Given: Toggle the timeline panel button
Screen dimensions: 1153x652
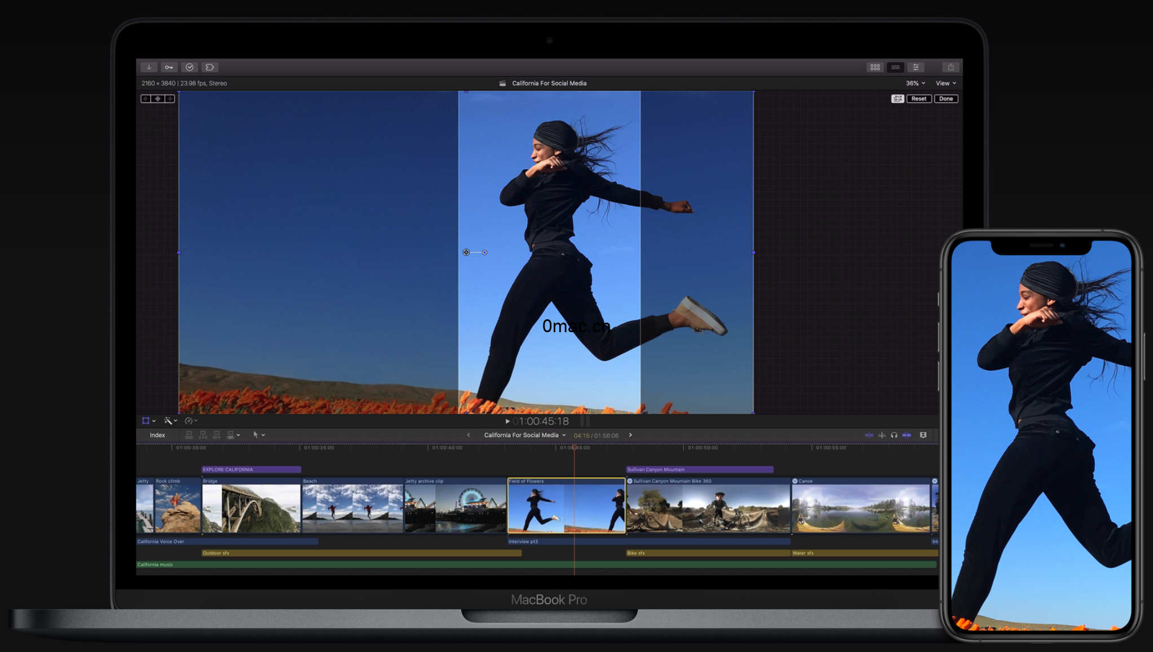Looking at the screenshot, I should 896,67.
